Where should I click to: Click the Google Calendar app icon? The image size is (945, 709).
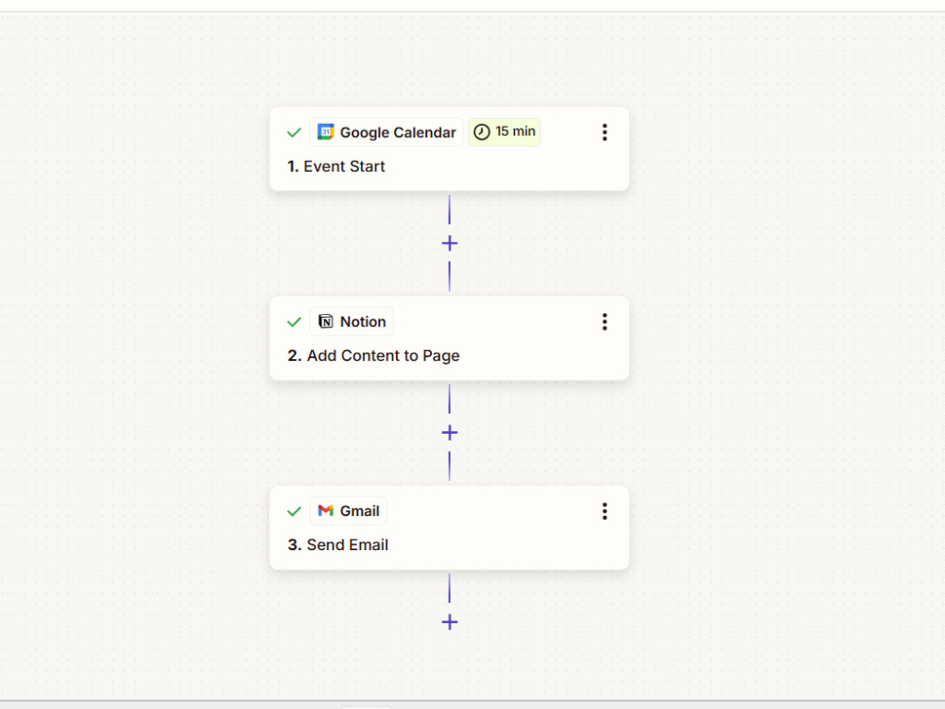325,131
